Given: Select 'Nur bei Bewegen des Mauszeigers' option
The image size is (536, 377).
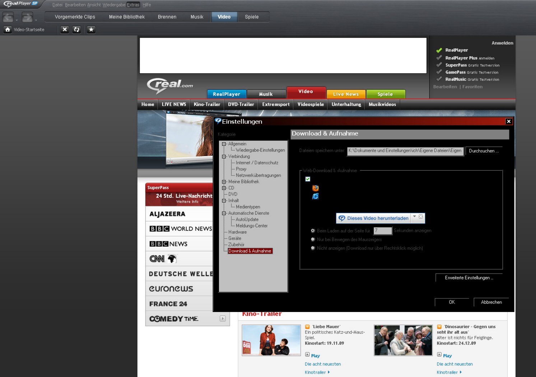Looking at the screenshot, I should coord(313,239).
